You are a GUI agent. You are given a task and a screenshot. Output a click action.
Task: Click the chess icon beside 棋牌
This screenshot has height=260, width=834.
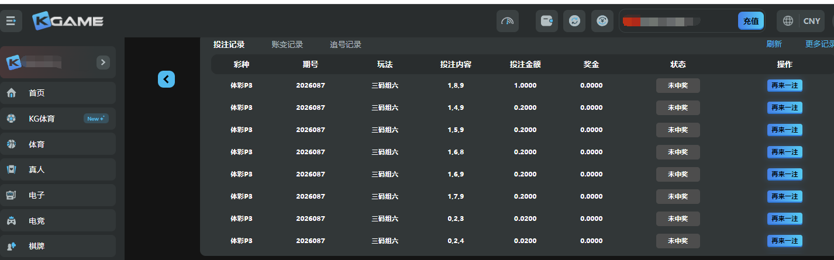(x=11, y=246)
